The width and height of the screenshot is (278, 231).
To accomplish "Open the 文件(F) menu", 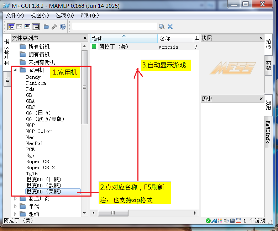I will [x=15, y=16].
